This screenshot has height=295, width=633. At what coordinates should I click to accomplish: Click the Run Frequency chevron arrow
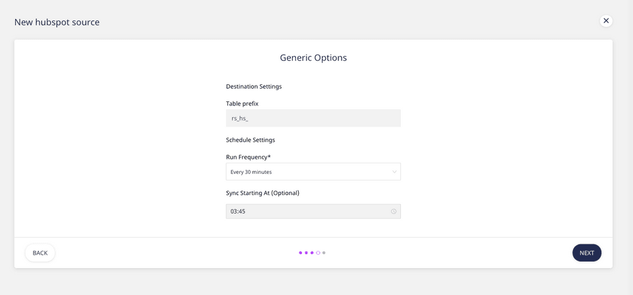point(394,172)
